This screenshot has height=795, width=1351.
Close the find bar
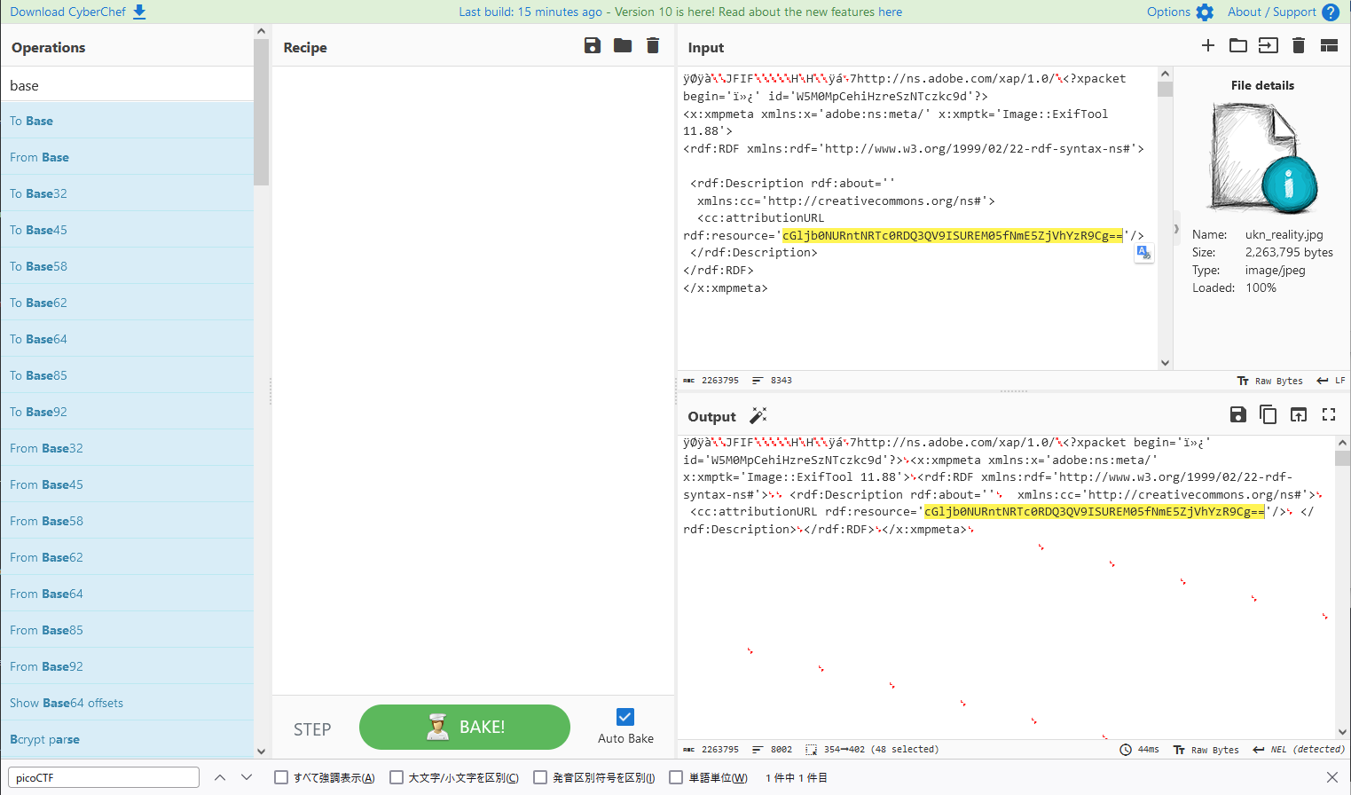tap(1332, 777)
